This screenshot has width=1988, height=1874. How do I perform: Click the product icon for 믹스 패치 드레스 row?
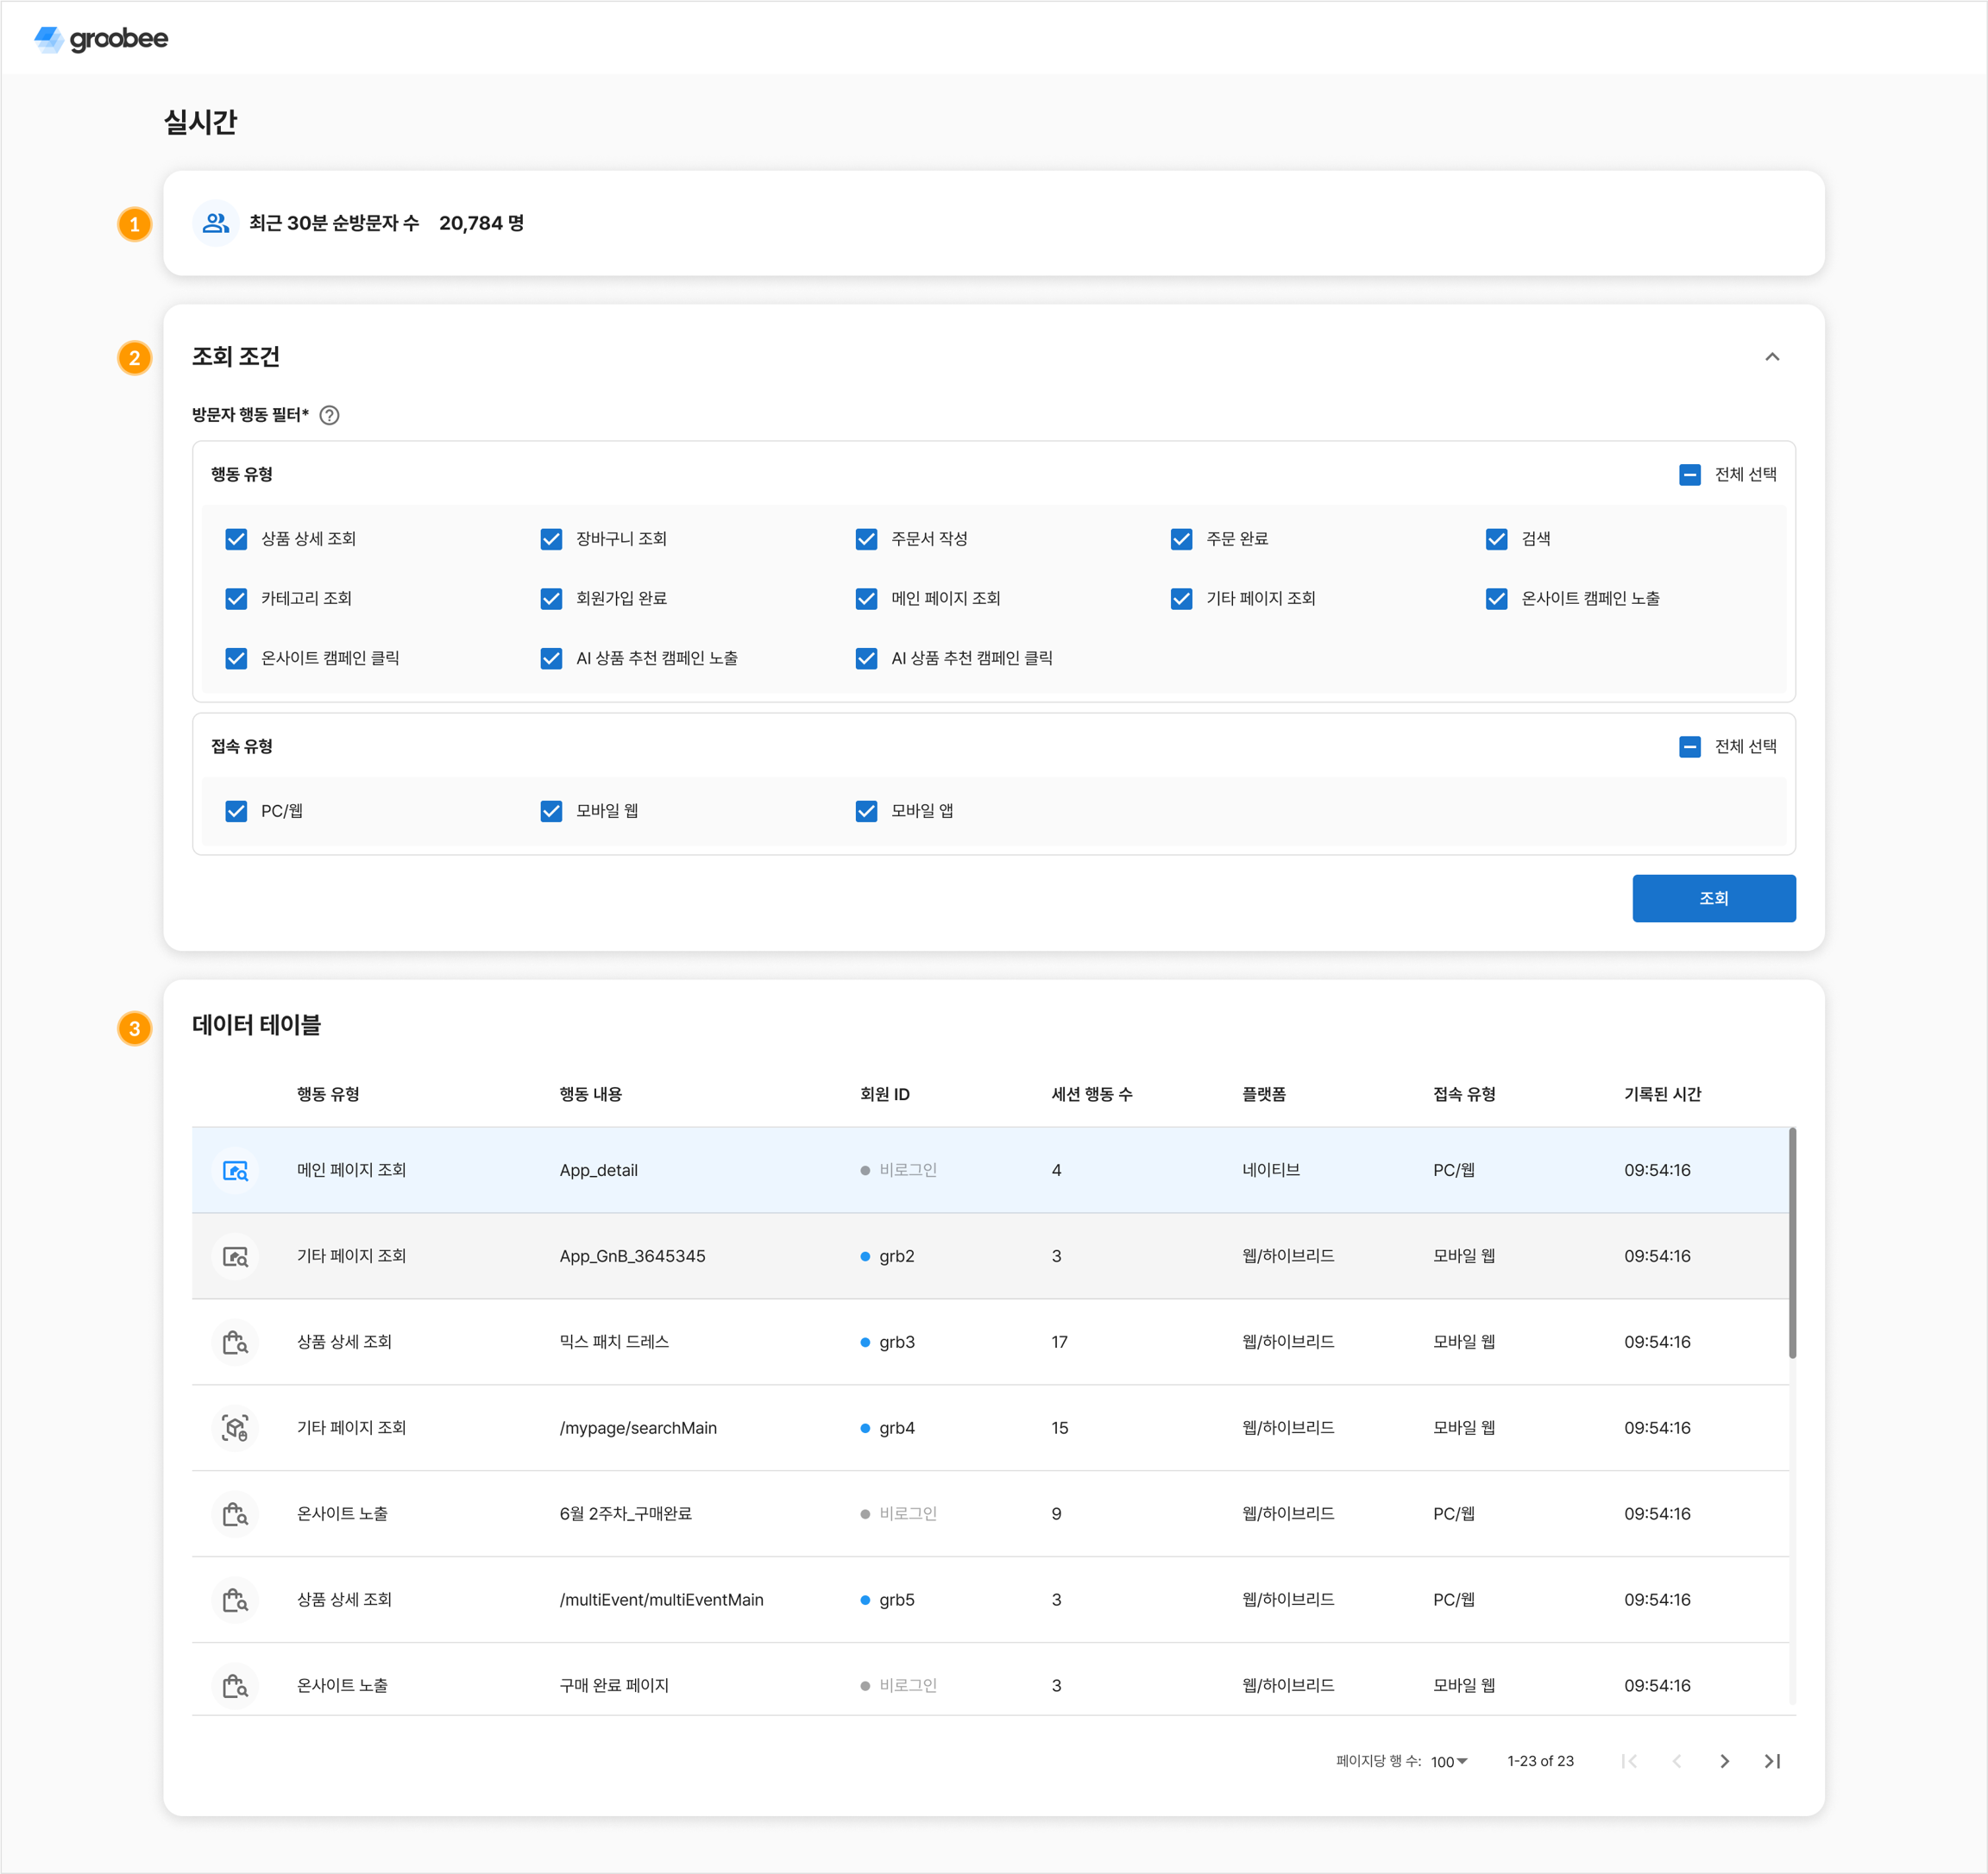235,1342
